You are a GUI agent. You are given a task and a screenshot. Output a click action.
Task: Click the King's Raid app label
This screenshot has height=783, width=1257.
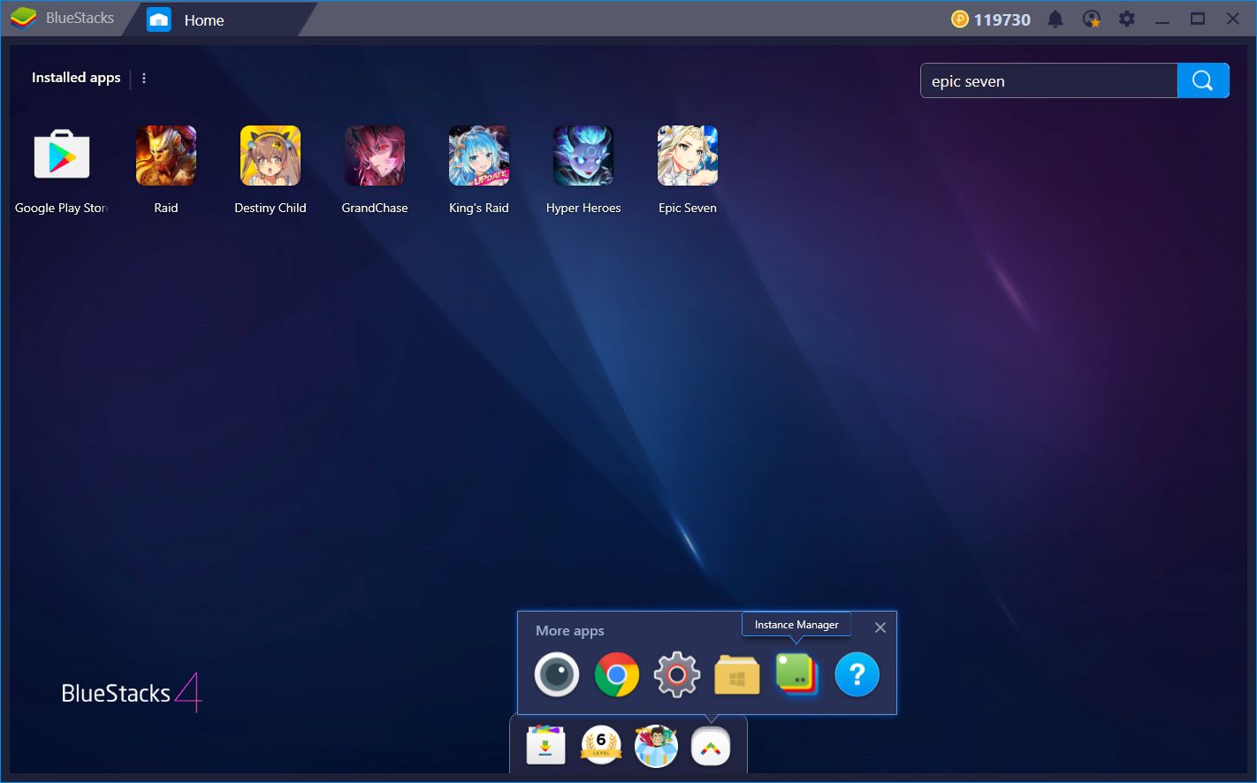479,208
